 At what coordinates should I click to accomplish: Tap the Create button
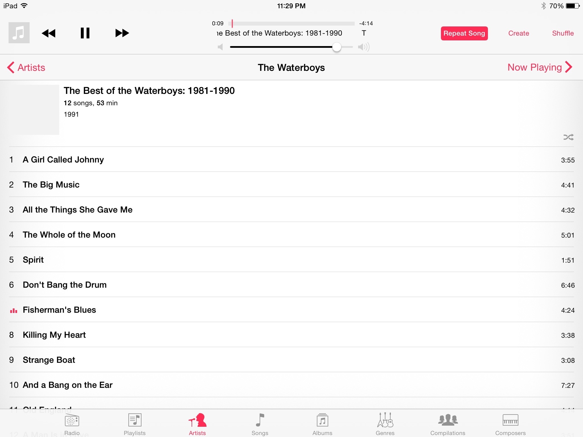(x=519, y=33)
